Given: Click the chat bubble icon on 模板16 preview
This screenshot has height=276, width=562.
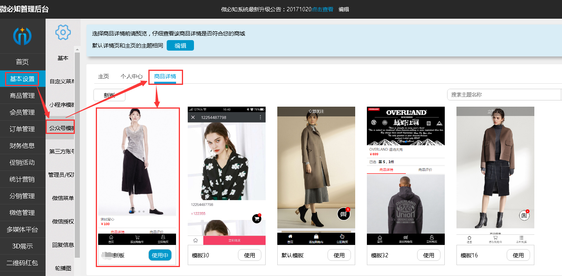Looking at the screenshot, I should click(x=524, y=215).
